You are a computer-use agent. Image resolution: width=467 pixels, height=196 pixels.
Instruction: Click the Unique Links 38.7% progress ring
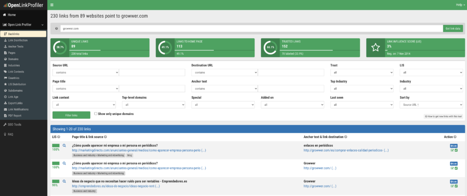coord(60,47)
